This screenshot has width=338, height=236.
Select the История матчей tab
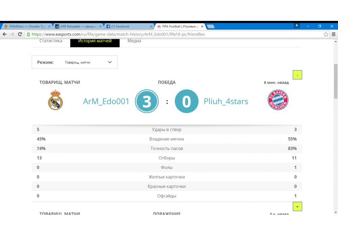pos(95,41)
